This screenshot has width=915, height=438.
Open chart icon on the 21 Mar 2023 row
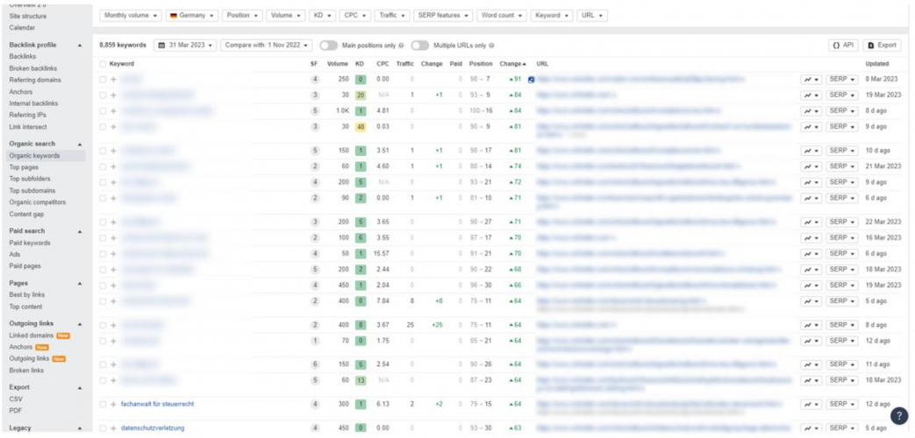point(811,166)
